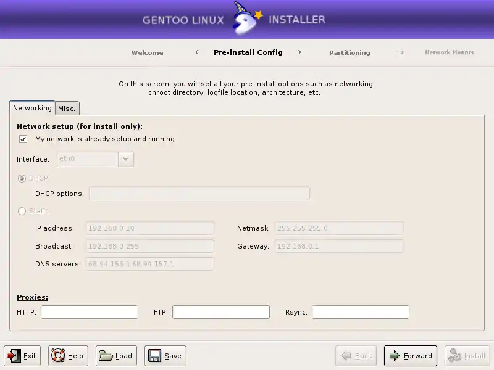Click the Load folder icon
Viewport: 494px width, 370px height.
106,356
